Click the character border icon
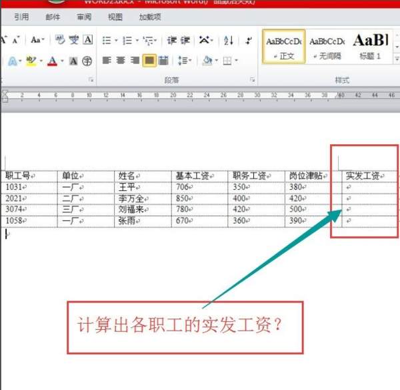Image resolution: width=400 pixels, height=390 pixels. tap(88, 40)
